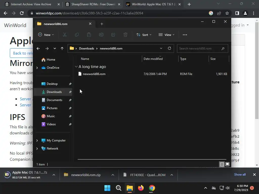
Task: Click the Chrome share page icon
Action: coord(219,13)
